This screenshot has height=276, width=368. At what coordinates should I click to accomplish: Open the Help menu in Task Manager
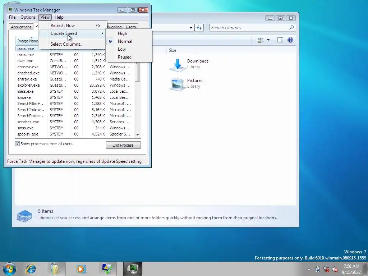point(59,17)
